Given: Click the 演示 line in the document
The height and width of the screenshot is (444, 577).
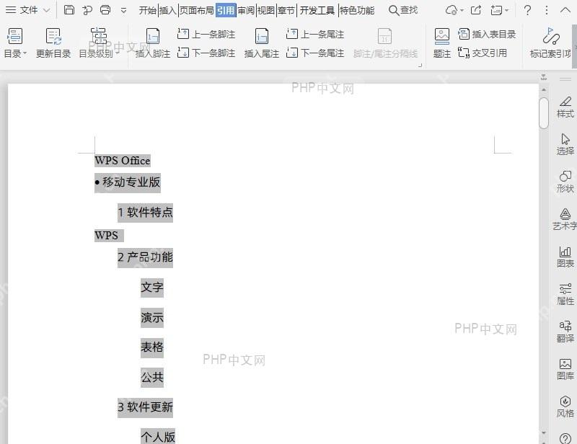Looking at the screenshot, I should [x=152, y=318].
